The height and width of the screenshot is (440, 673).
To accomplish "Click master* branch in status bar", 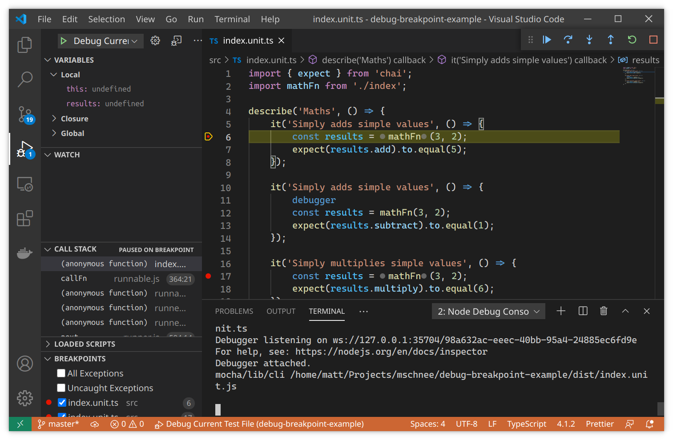I will 58,424.
